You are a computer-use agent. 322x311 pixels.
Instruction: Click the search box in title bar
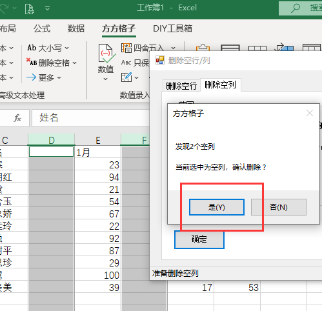pyautogui.click(x=301, y=8)
